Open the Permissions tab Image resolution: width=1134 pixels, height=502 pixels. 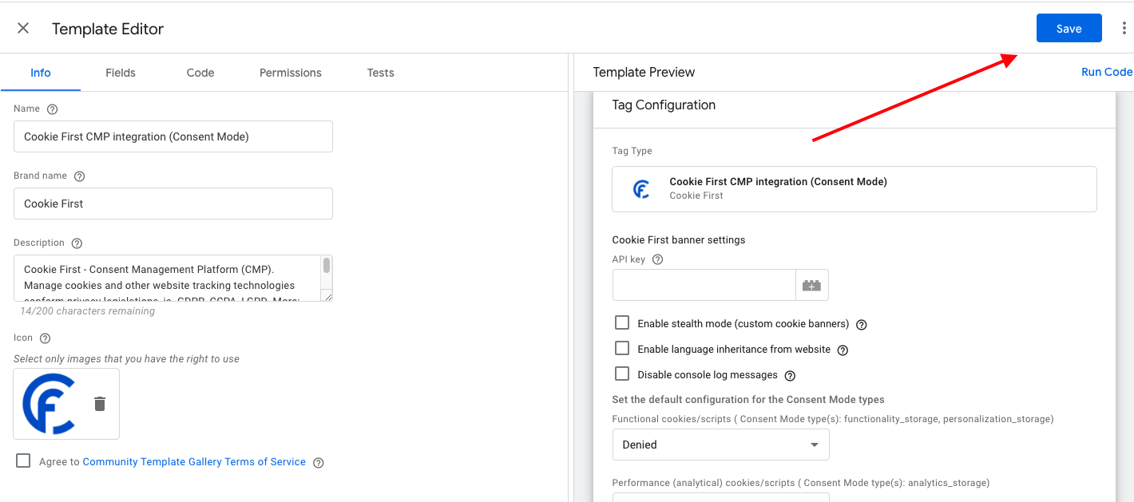coord(291,73)
